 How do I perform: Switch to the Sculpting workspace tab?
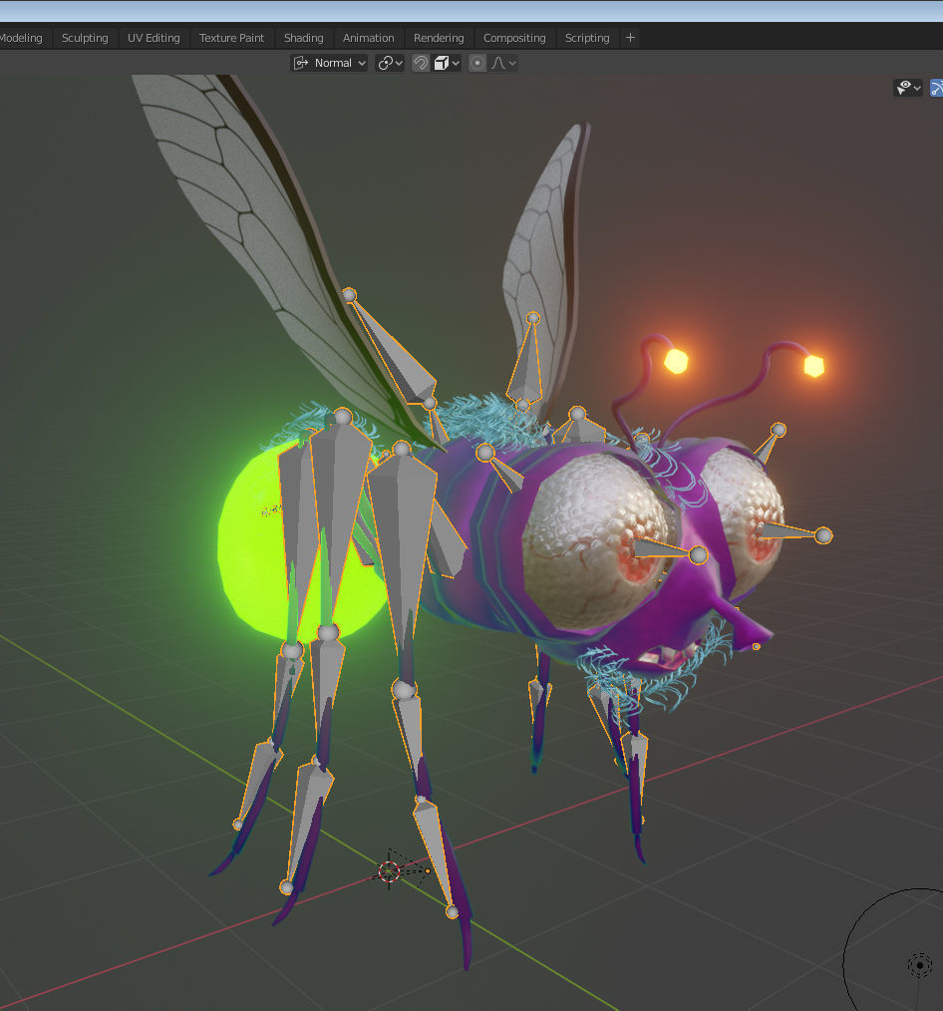[x=85, y=37]
